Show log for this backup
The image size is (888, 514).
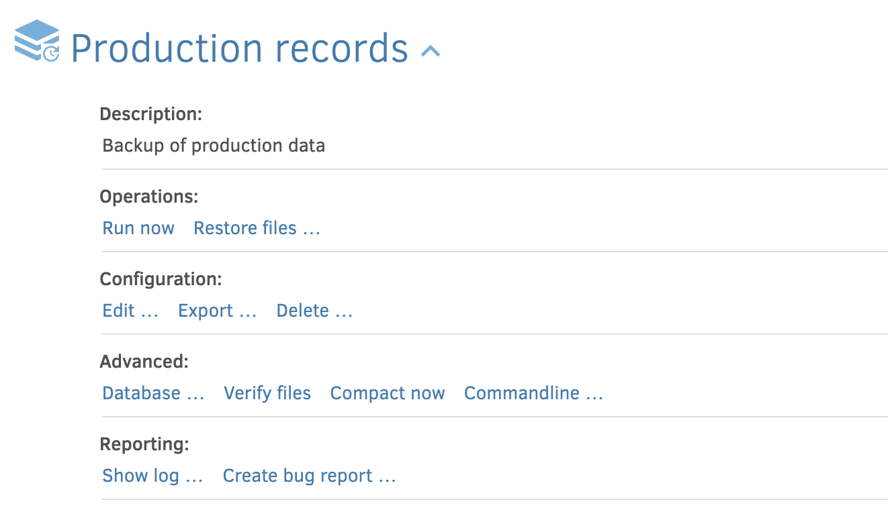tap(152, 476)
